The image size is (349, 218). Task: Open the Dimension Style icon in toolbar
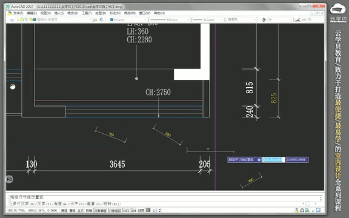click(297, 20)
